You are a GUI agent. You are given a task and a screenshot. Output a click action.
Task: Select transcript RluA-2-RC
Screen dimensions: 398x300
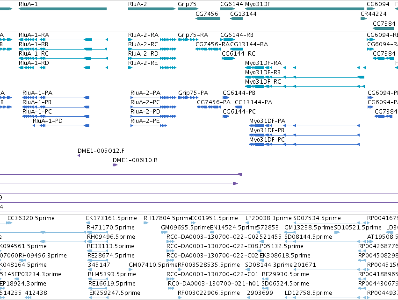point(143,44)
